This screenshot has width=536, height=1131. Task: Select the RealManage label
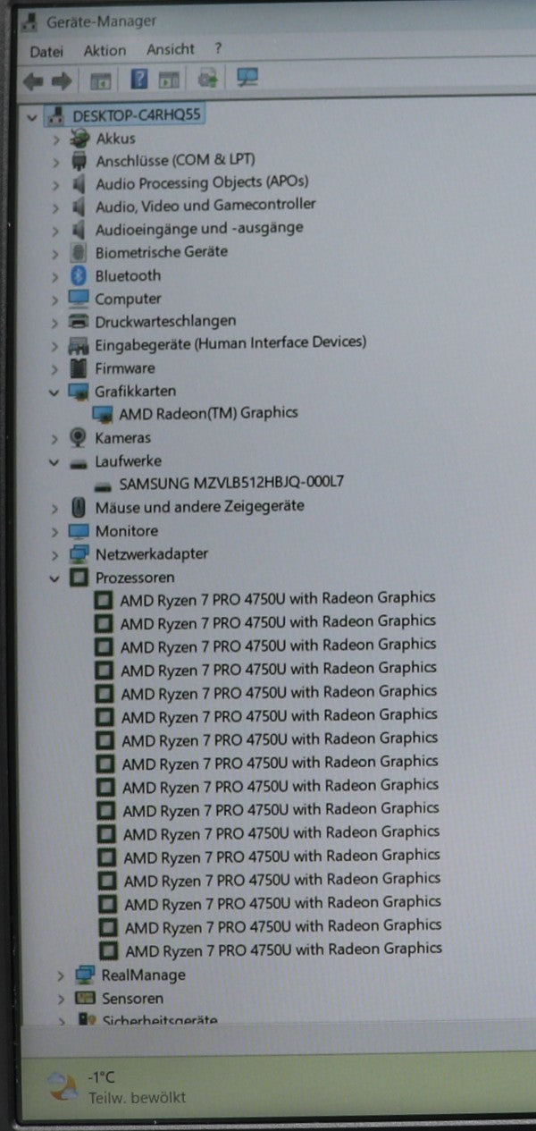tap(144, 975)
